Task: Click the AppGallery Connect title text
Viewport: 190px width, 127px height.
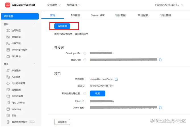Action: [24, 5]
